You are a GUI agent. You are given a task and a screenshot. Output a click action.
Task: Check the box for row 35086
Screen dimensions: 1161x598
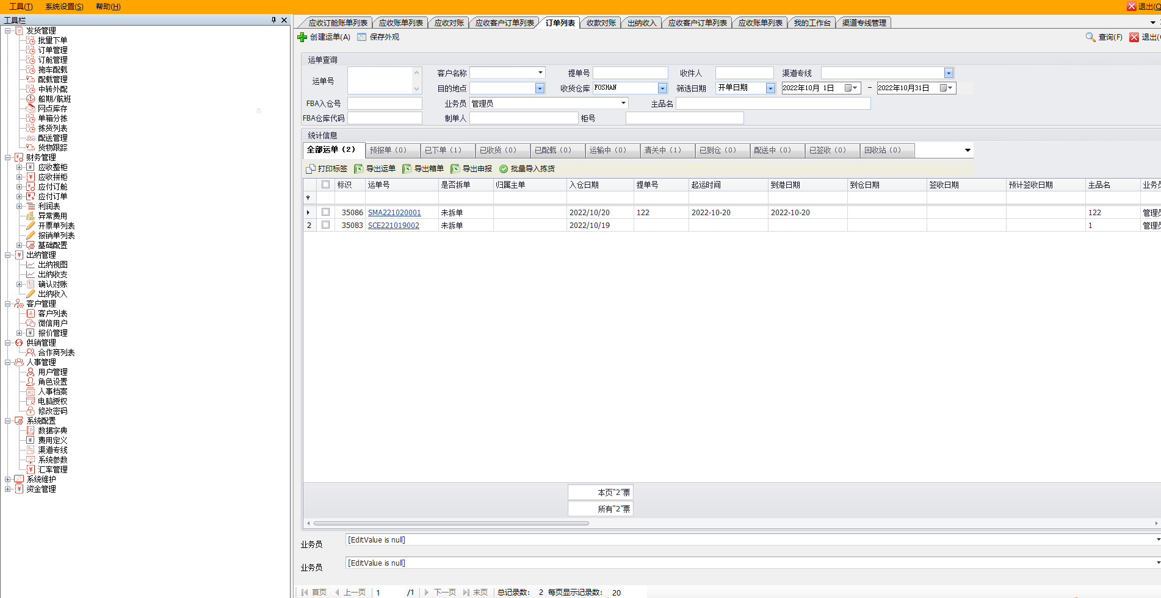pyautogui.click(x=326, y=212)
